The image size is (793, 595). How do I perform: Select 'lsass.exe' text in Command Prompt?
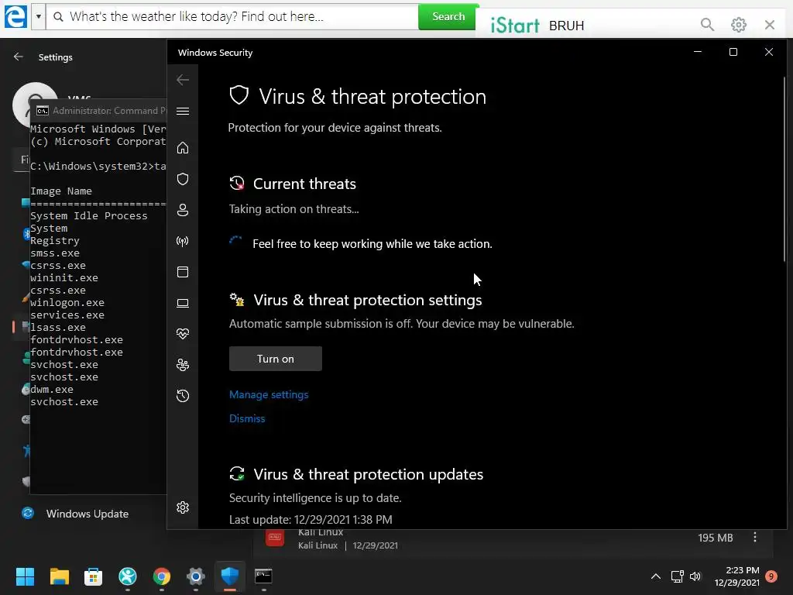click(57, 328)
